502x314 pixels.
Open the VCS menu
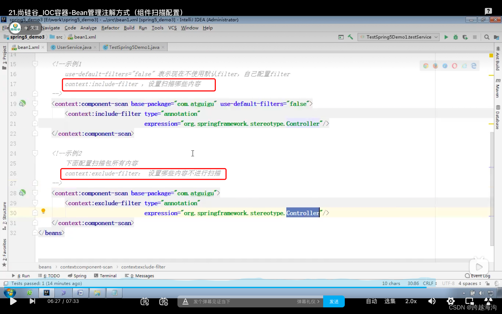(172, 28)
